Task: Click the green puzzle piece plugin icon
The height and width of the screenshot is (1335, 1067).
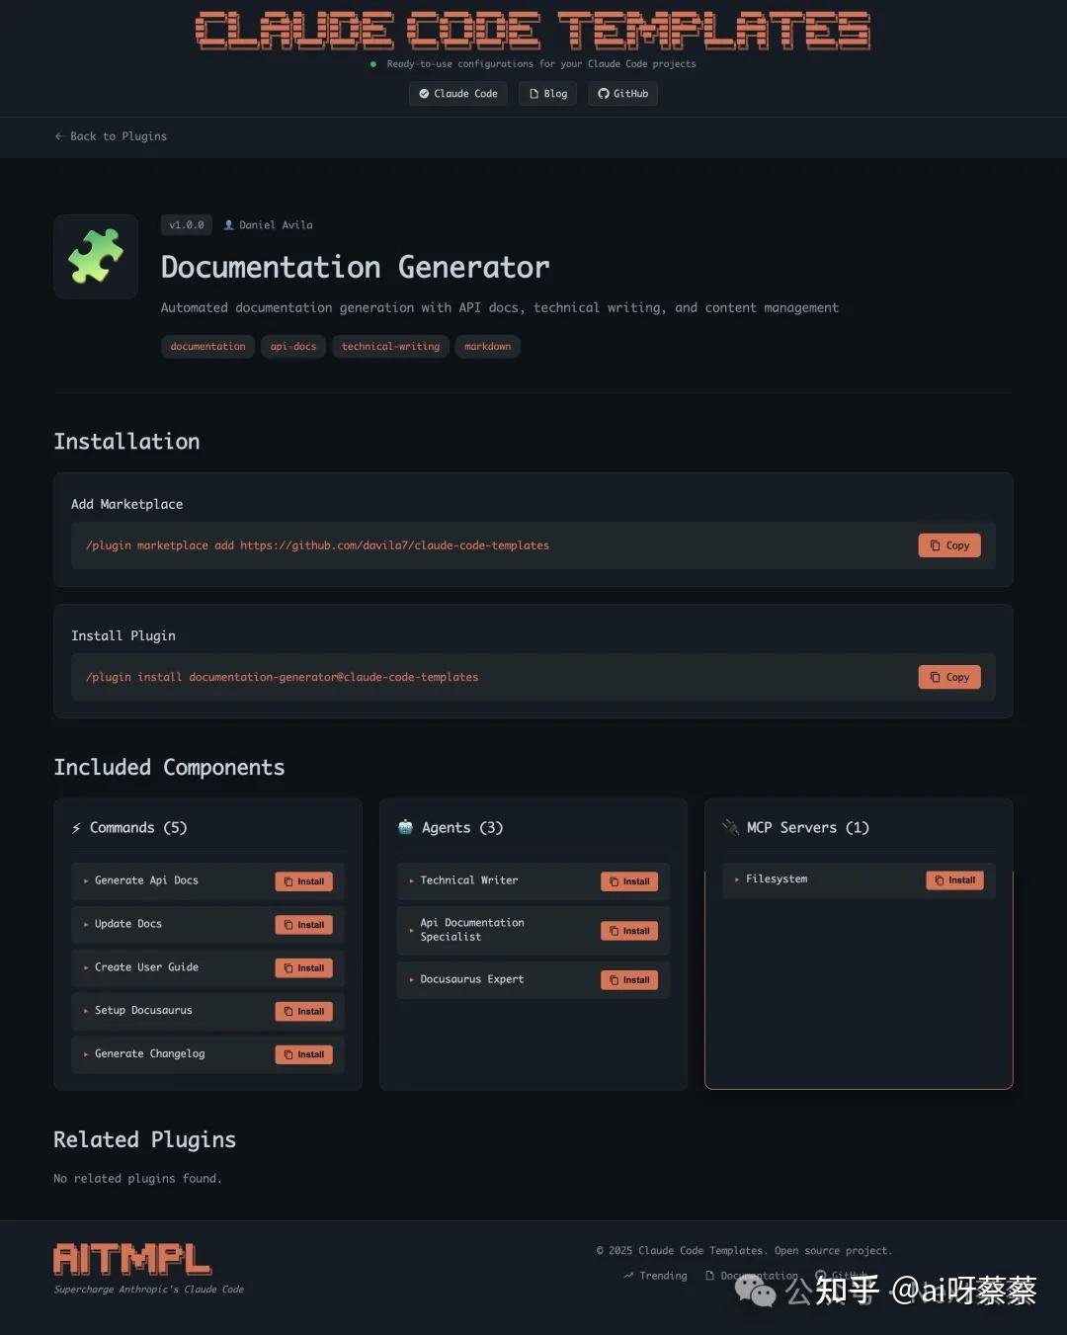Action: click(x=96, y=256)
